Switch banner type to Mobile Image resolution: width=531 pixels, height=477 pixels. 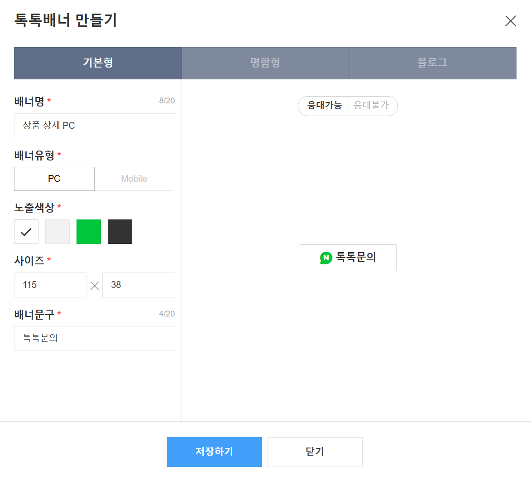pos(134,179)
